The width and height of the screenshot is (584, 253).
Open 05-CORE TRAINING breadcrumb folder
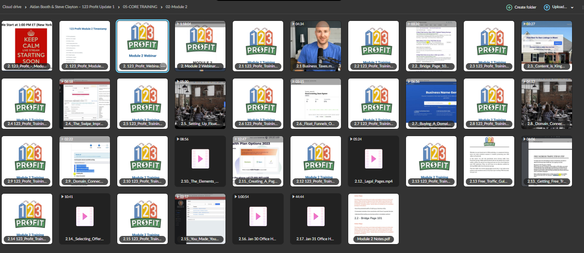pos(139,7)
